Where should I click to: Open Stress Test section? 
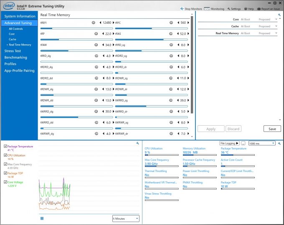tap(13, 51)
